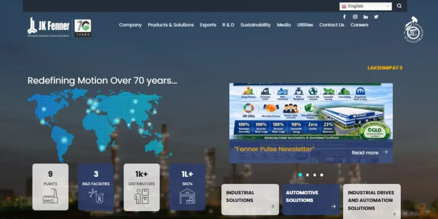Click the 9 Plants stat card

[50, 187]
